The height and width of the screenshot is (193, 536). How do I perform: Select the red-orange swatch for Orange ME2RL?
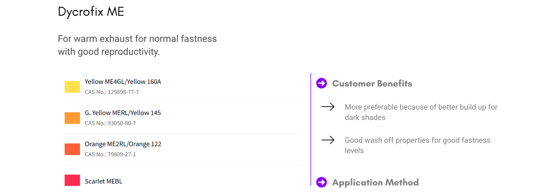click(x=72, y=149)
